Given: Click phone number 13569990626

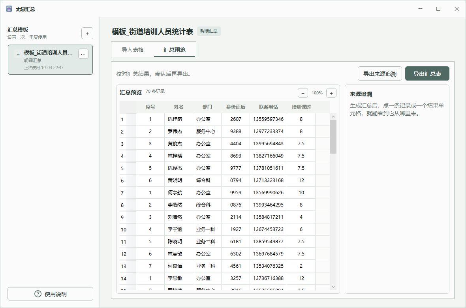Looking at the screenshot, I should 269,193.
